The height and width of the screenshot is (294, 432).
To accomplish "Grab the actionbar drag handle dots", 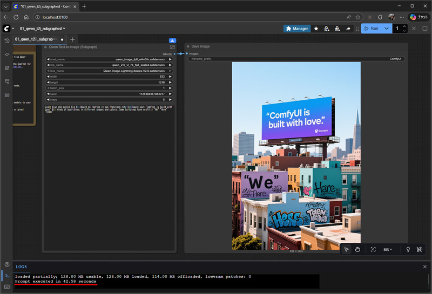I will click(x=357, y=29).
